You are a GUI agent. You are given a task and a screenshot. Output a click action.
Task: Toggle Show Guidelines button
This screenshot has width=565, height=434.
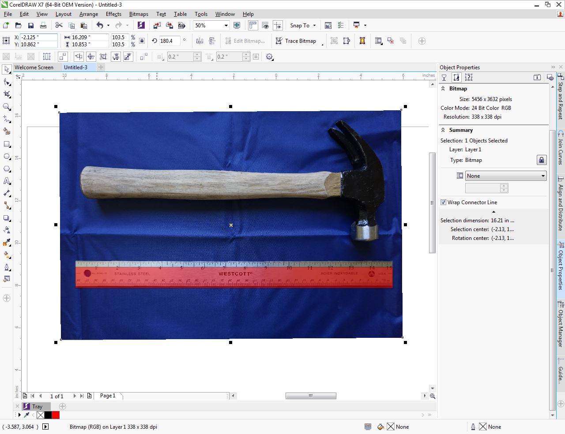pyautogui.click(x=278, y=26)
